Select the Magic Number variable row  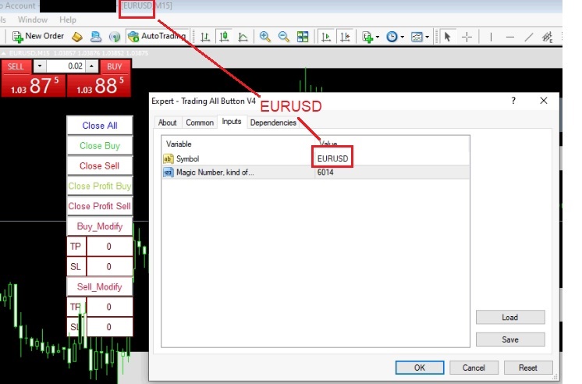(315, 172)
